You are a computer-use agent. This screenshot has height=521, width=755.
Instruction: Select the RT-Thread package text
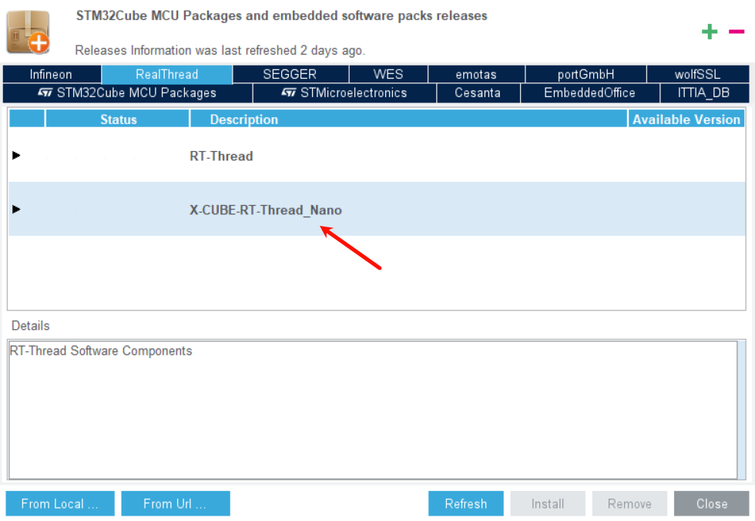click(222, 156)
